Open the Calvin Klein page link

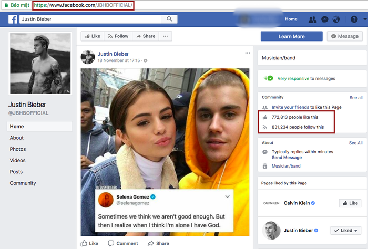297,203
